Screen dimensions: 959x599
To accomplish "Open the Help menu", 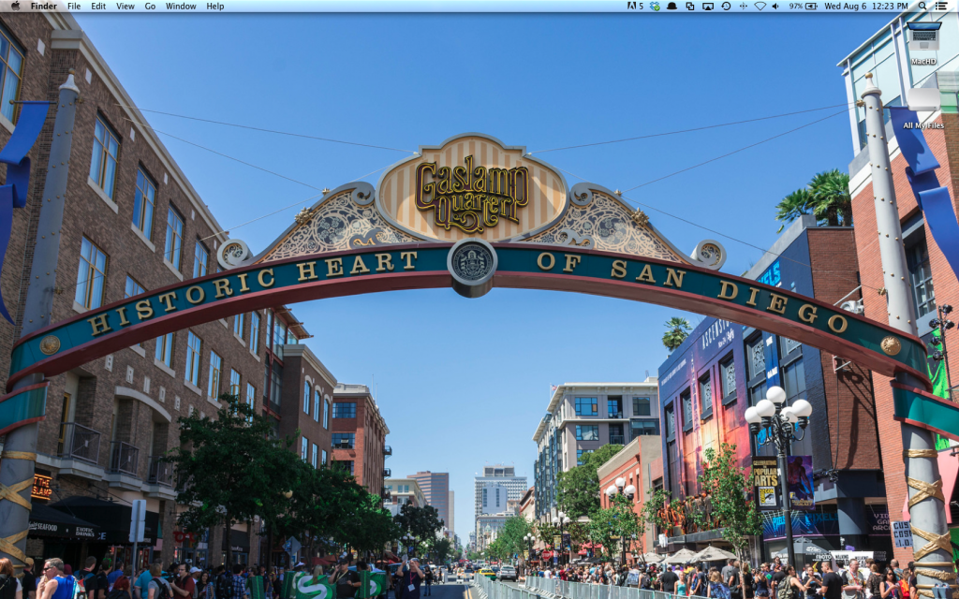I will (x=215, y=7).
